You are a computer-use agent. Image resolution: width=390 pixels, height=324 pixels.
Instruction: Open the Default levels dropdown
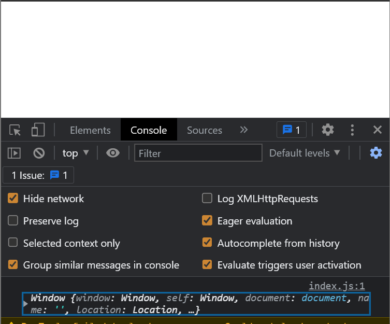305,153
